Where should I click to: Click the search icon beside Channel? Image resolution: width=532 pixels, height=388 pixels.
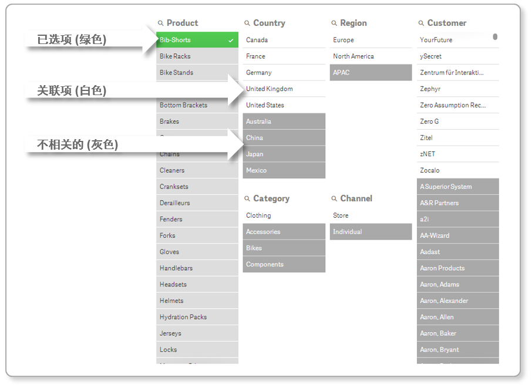334,199
